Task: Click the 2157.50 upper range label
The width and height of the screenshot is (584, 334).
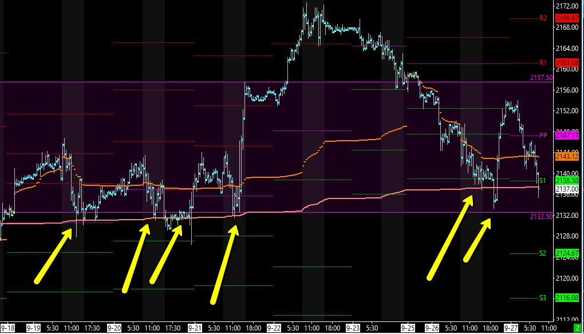Action: tap(541, 78)
